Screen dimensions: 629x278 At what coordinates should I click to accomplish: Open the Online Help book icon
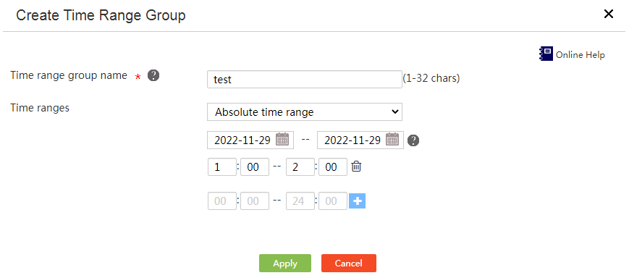pyautogui.click(x=546, y=54)
